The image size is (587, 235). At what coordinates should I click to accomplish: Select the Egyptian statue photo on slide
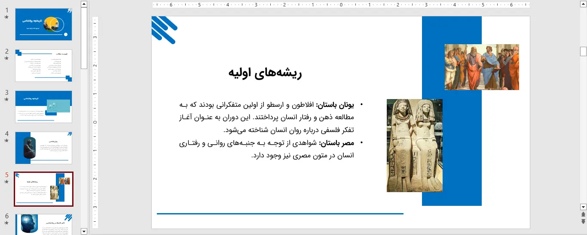click(415, 145)
